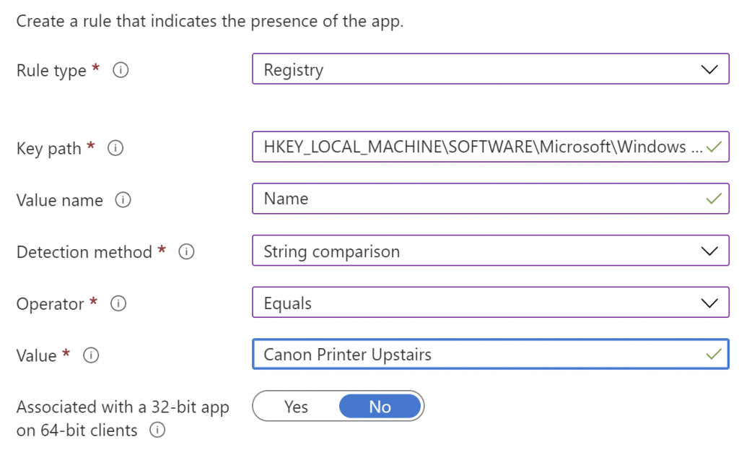
Task: Expand Detection method String comparison dropdown
Action: tap(491, 251)
